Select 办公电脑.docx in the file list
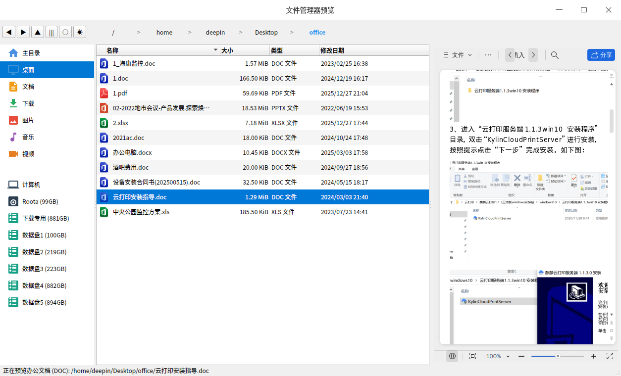Image resolution: width=621 pixels, height=376 pixels. pyautogui.click(x=262, y=152)
